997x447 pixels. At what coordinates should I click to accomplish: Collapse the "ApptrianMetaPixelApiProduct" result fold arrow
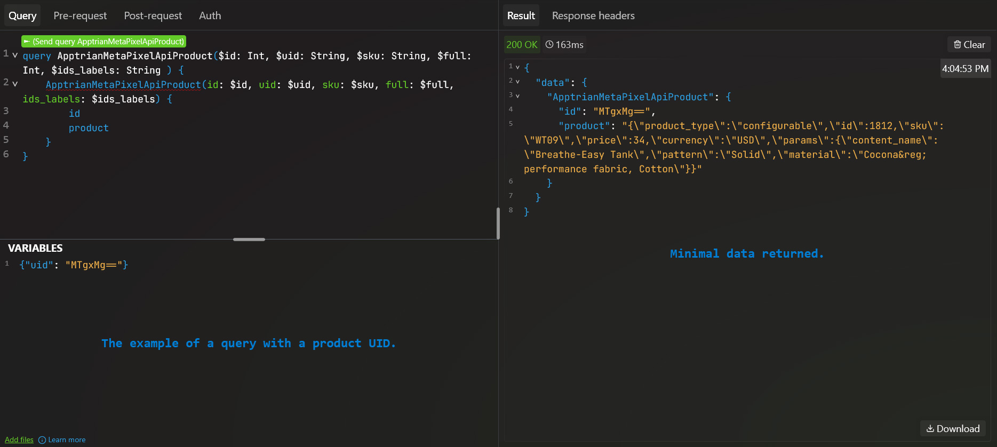click(x=517, y=96)
